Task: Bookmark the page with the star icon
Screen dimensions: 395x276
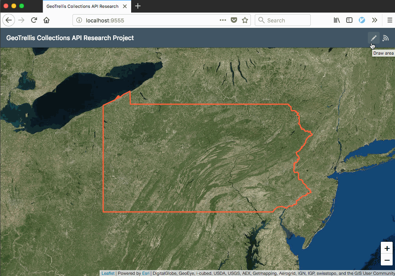Action: click(x=245, y=20)
